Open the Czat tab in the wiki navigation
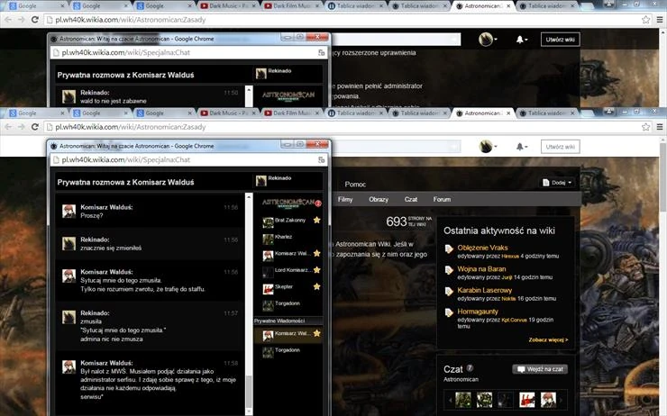Image resolution: width=667 pixels, height=416 pixels. [411, 199]
